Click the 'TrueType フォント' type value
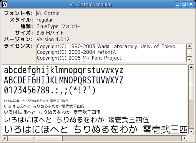This screenshot has height=143, width=196. click(x=58, y=27)
